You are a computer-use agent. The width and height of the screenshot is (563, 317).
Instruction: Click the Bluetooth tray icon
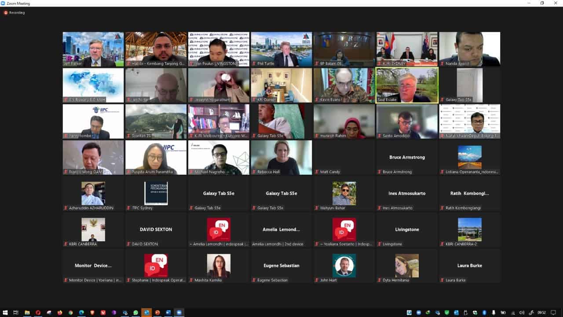(484, 313)
